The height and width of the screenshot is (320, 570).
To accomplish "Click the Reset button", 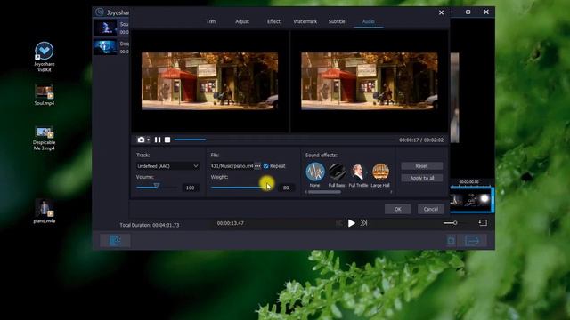I will click(x=421, y=166).
